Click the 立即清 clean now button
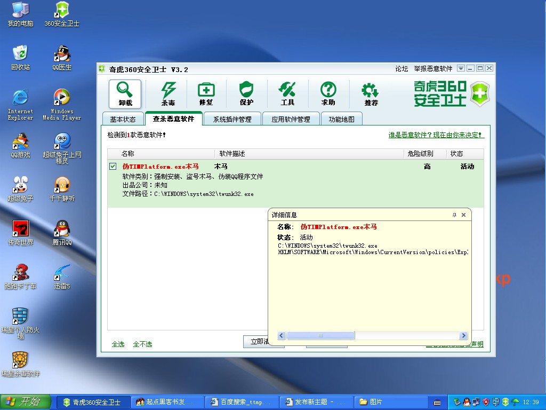This screenshot has height=410, width=546. [x=256, y=341]
